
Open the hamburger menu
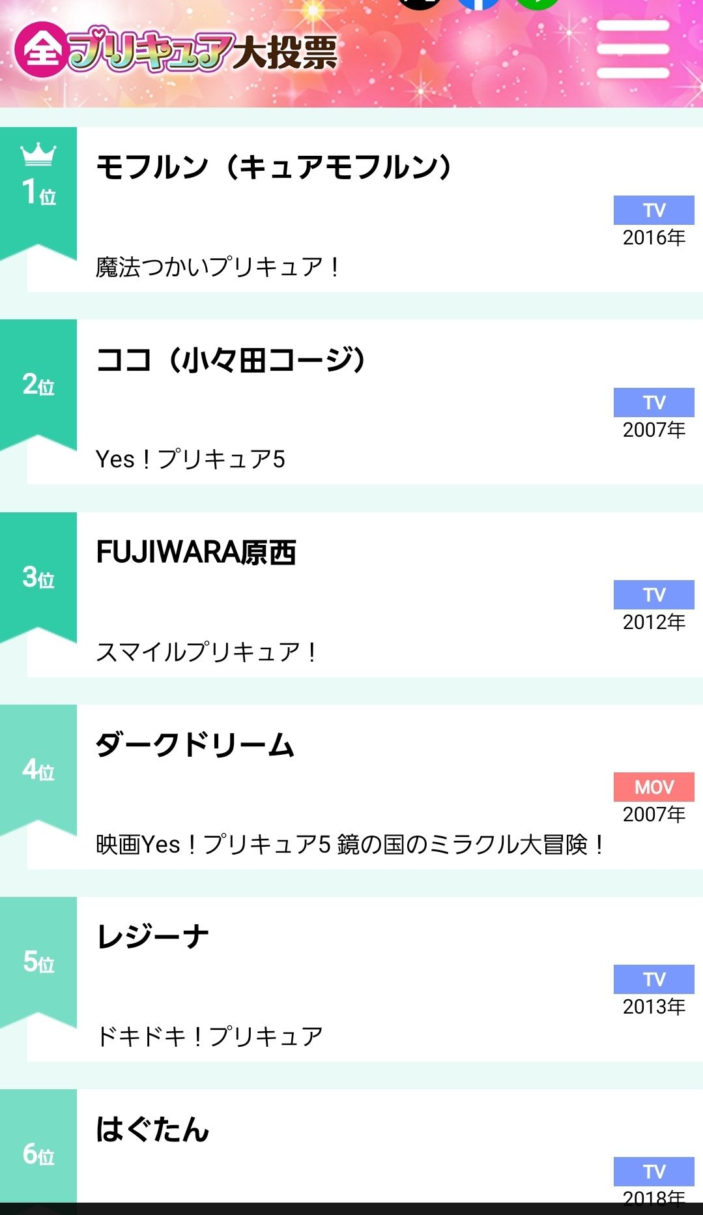tap(633, 49)
